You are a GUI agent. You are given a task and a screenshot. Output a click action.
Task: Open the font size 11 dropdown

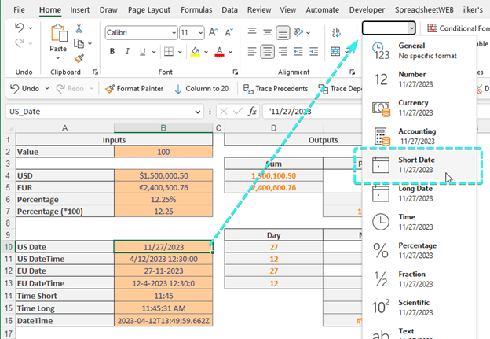click(200, 32)
